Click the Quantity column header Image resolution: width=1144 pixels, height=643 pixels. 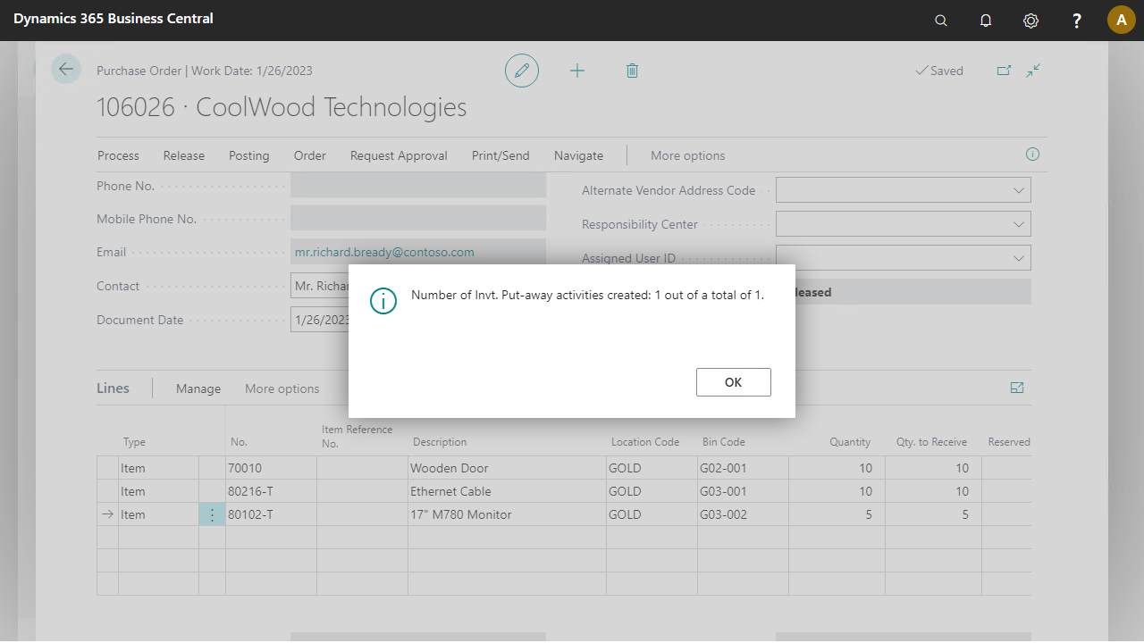[x=849, y=442]
